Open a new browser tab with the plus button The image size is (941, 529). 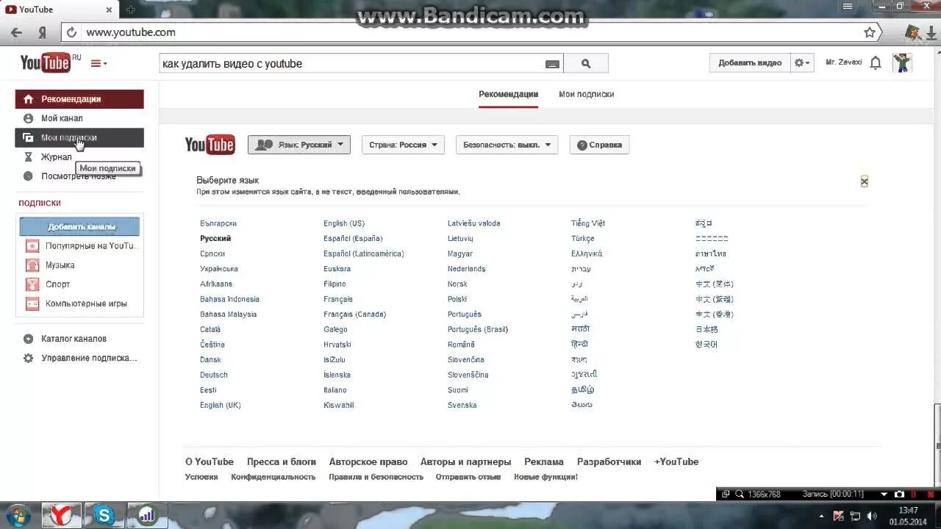pos(131,10)
